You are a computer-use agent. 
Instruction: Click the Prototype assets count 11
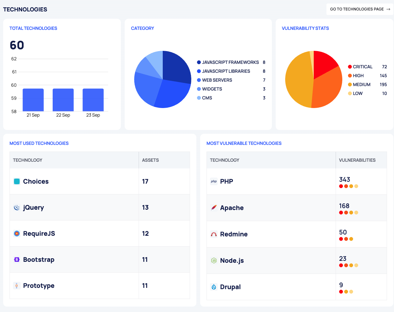coord(145,286)
